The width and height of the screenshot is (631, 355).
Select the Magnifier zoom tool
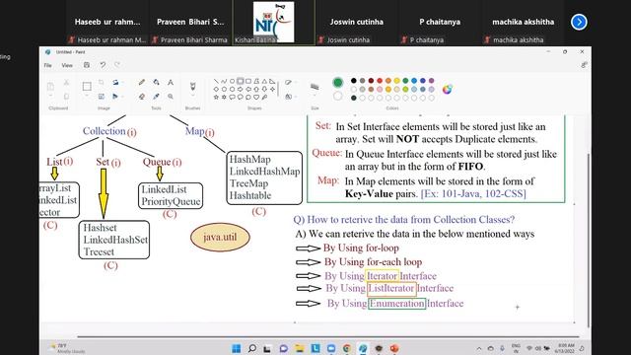tap(171, 97)
